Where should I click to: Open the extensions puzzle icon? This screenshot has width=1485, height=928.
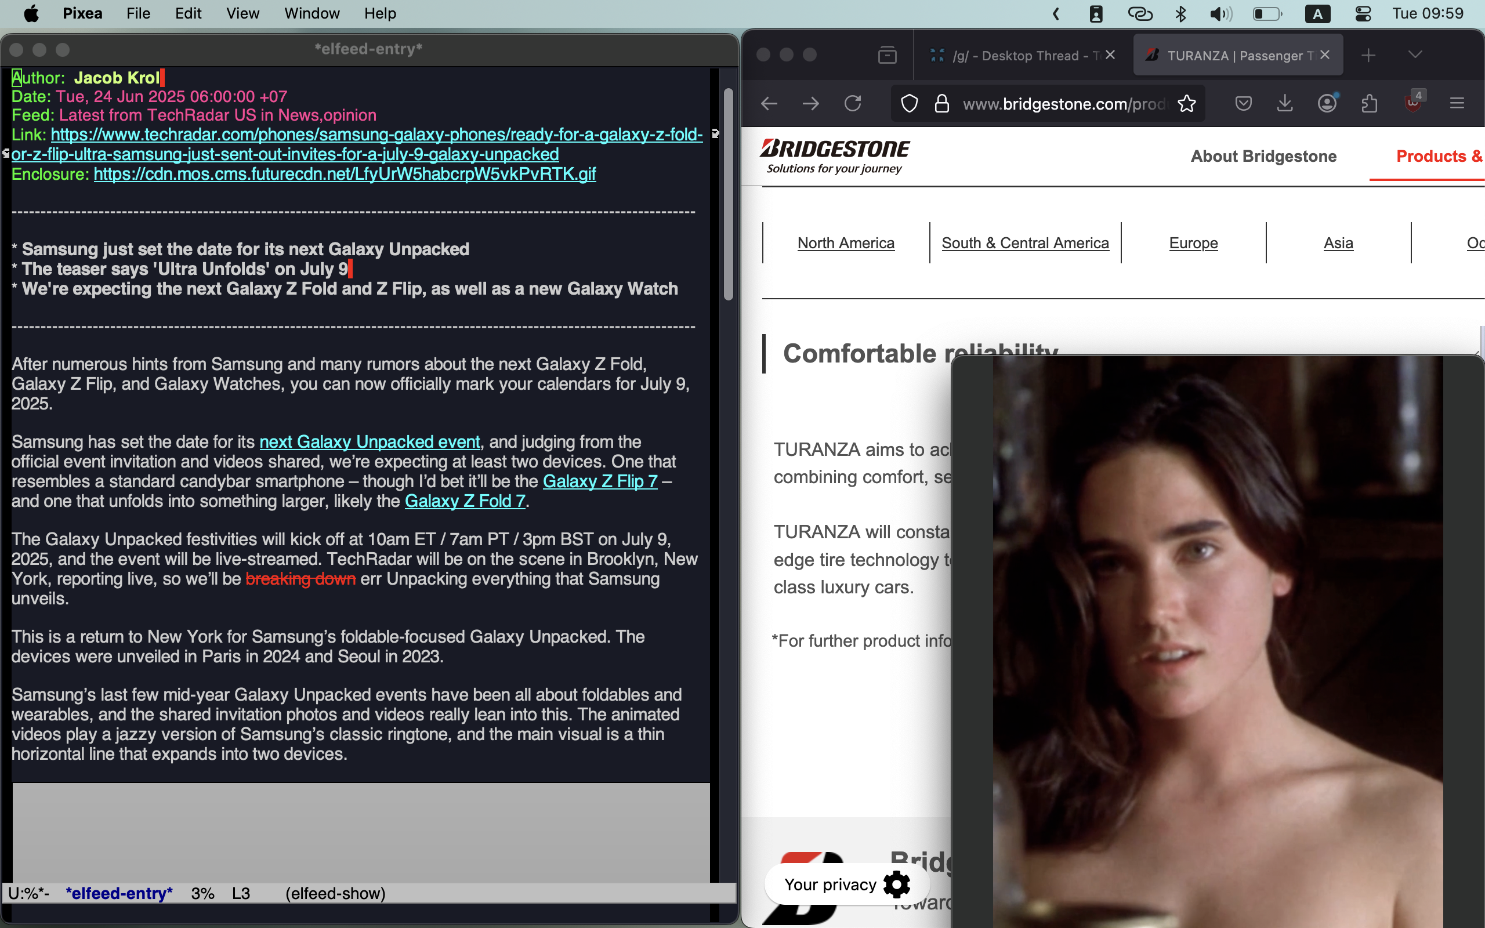point(1370,103)
